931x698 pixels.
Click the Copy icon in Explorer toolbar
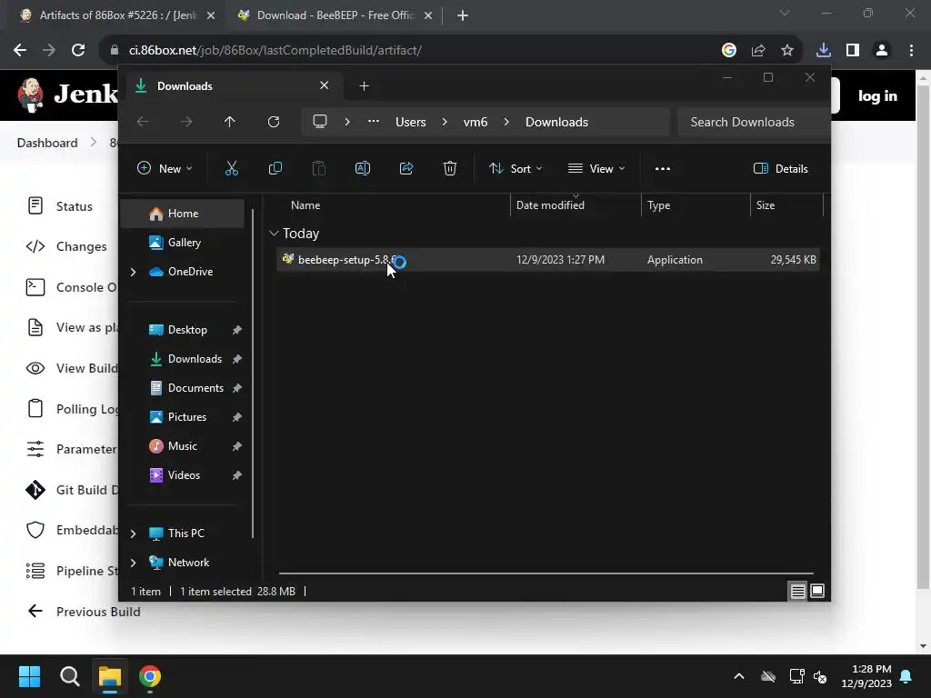click(x=275, y=168)
